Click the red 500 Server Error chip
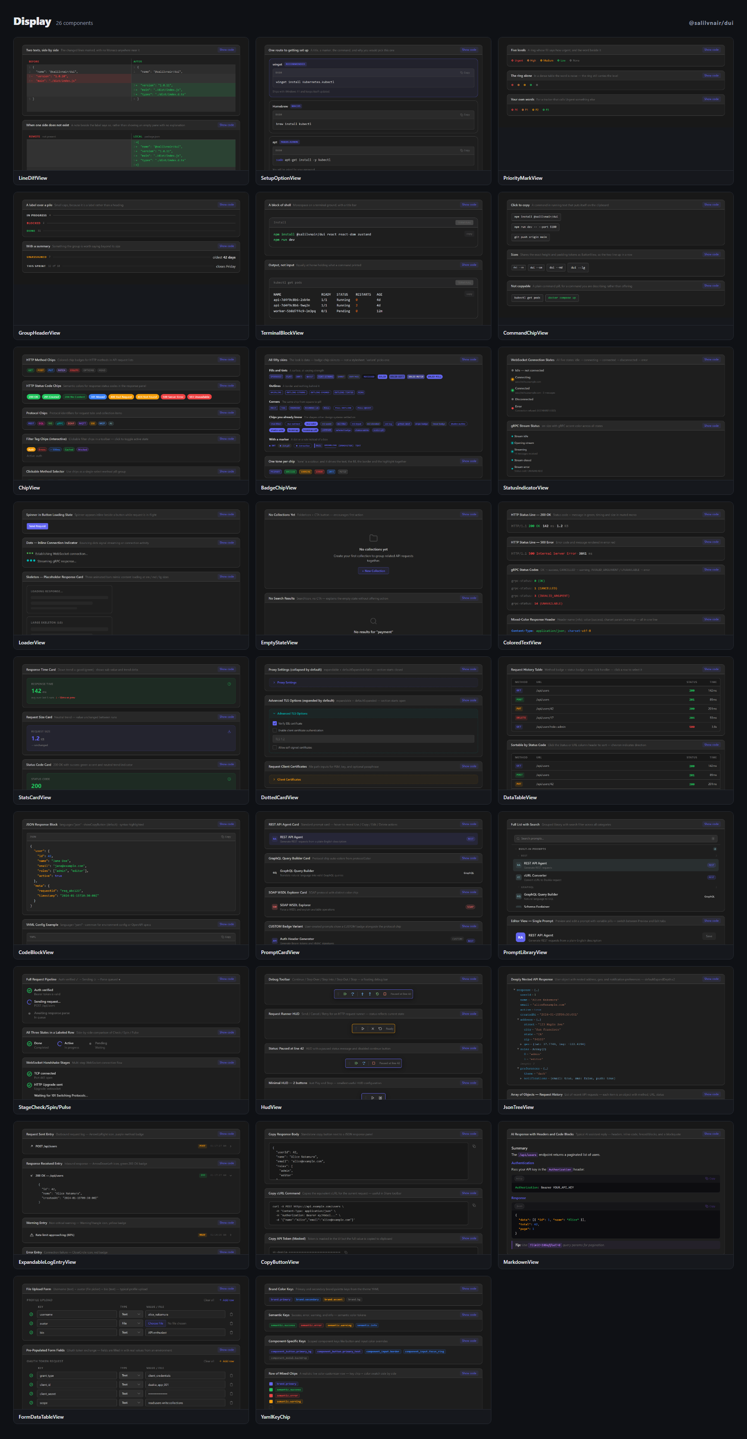The height and width of the screenshot is (1439, 747). tap(173, 397)
